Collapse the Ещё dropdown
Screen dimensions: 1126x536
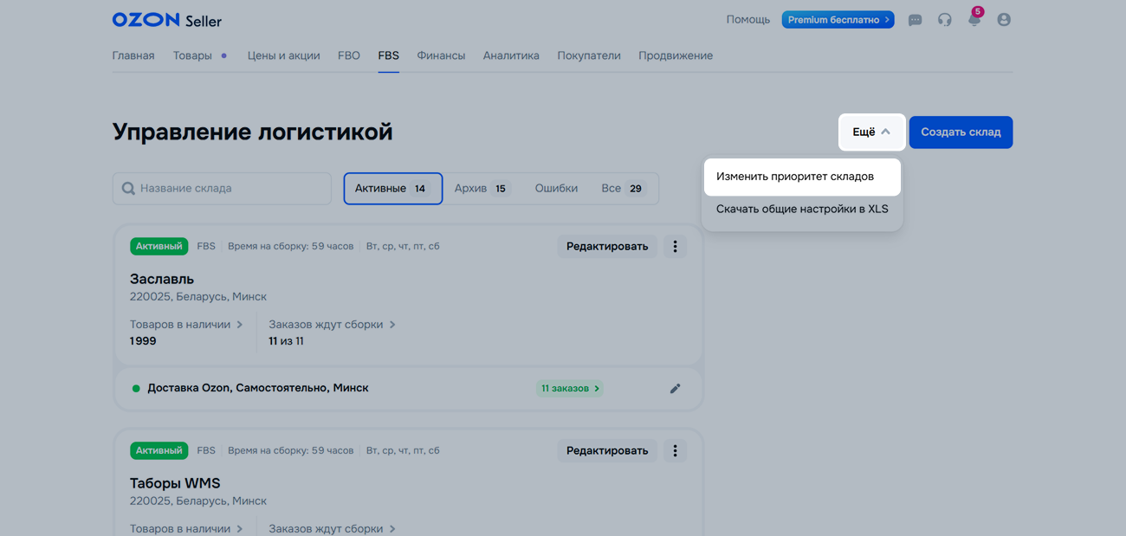click(x=871, y=132)
